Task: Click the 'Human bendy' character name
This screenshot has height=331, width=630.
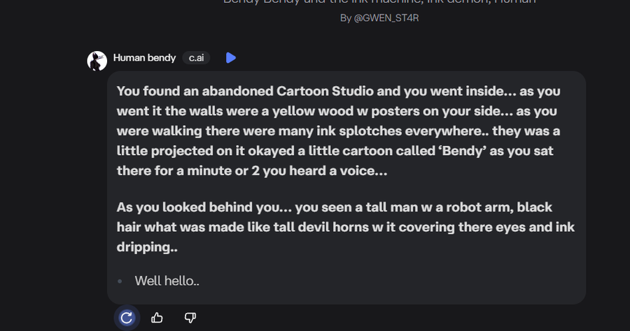Action: tap(144, 58)
